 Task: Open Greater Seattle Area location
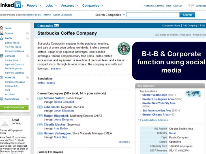155,95
